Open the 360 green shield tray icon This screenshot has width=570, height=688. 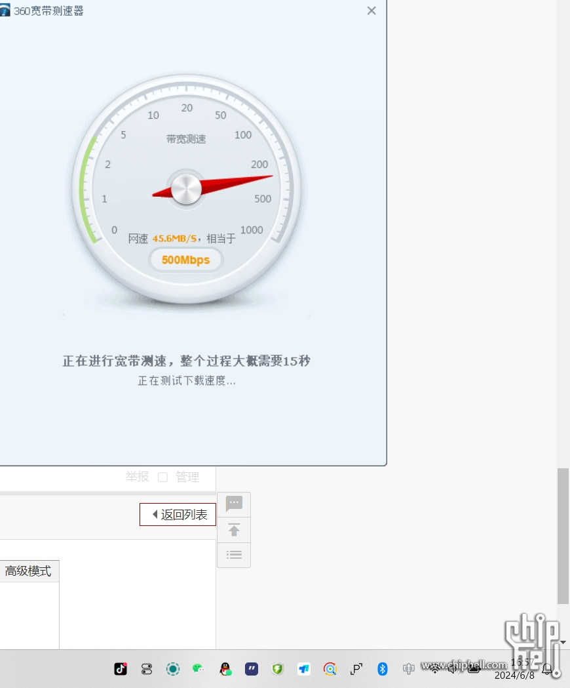click(278, 669)
